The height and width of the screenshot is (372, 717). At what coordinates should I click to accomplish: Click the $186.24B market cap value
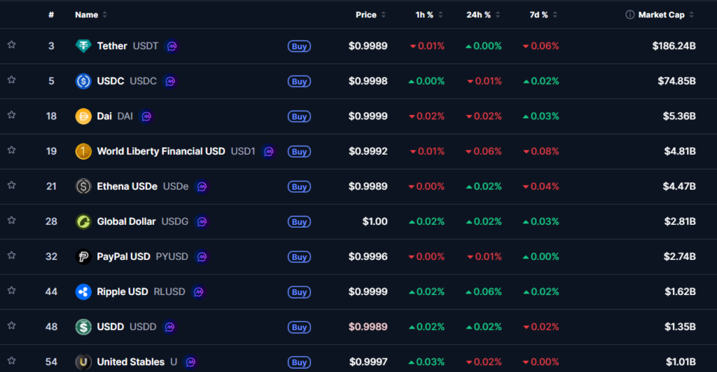674,46
